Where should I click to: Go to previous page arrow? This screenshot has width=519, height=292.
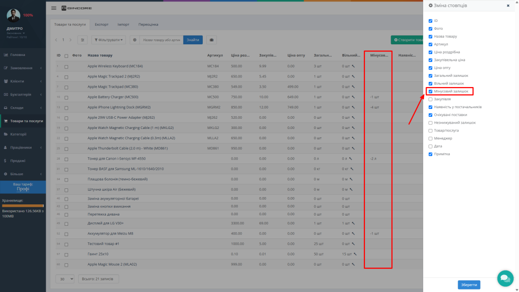(56, 40)
